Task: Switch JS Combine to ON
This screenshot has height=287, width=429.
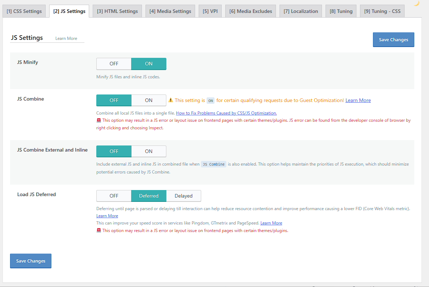Action: 148,101
